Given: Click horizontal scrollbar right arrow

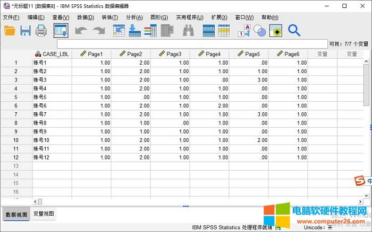Looking at the screenshot, I should (359, 202).
